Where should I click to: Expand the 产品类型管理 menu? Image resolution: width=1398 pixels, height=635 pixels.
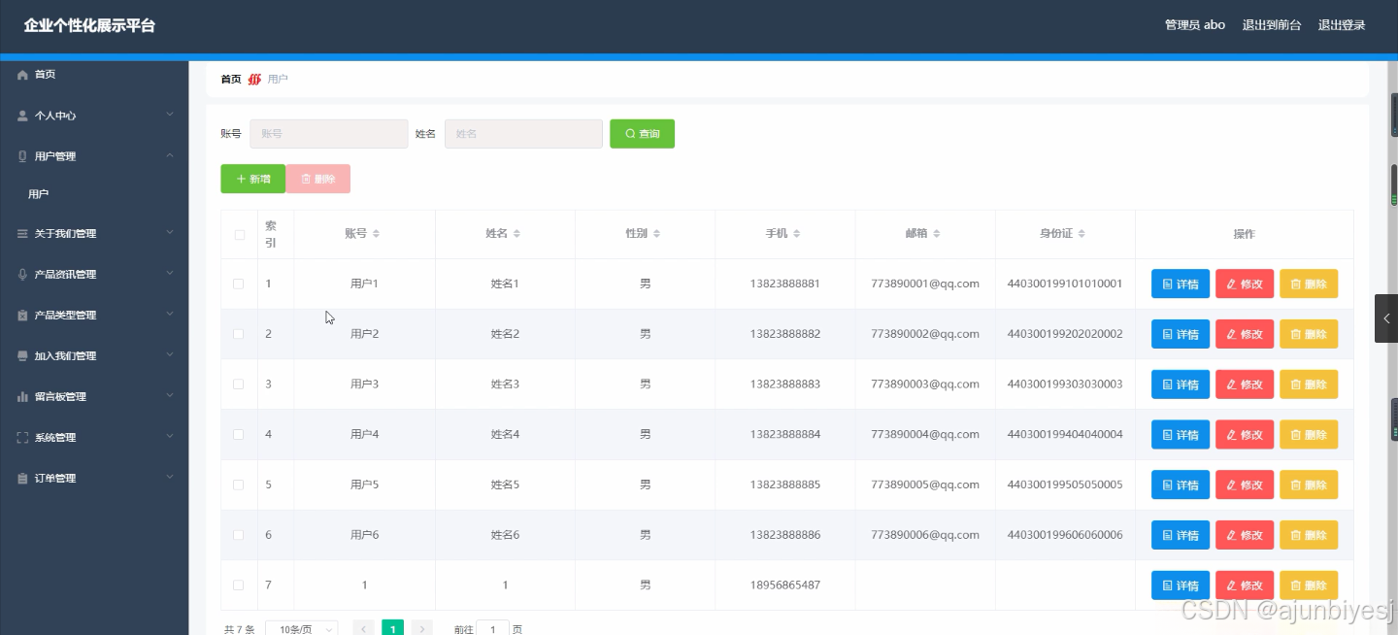click(170, 315)
